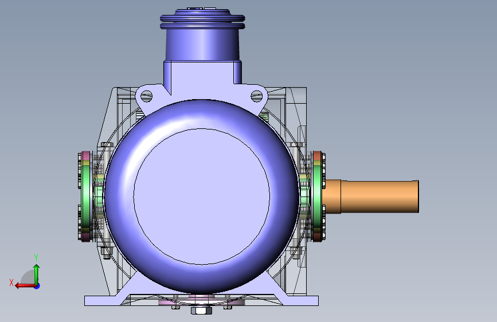
Task: Click the green flange opposite the orange shaft
Action: point(85,197)
